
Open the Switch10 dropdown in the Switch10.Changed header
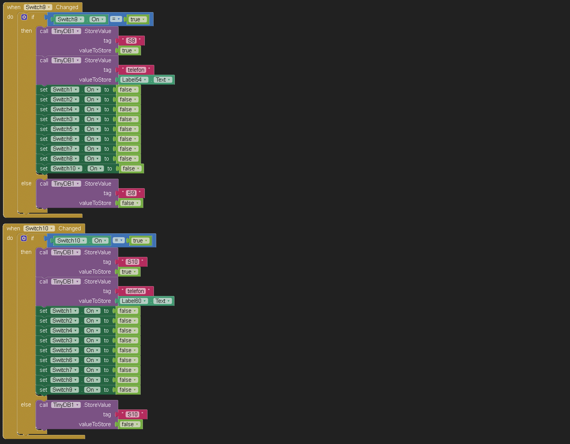click(x=39, y=228)
